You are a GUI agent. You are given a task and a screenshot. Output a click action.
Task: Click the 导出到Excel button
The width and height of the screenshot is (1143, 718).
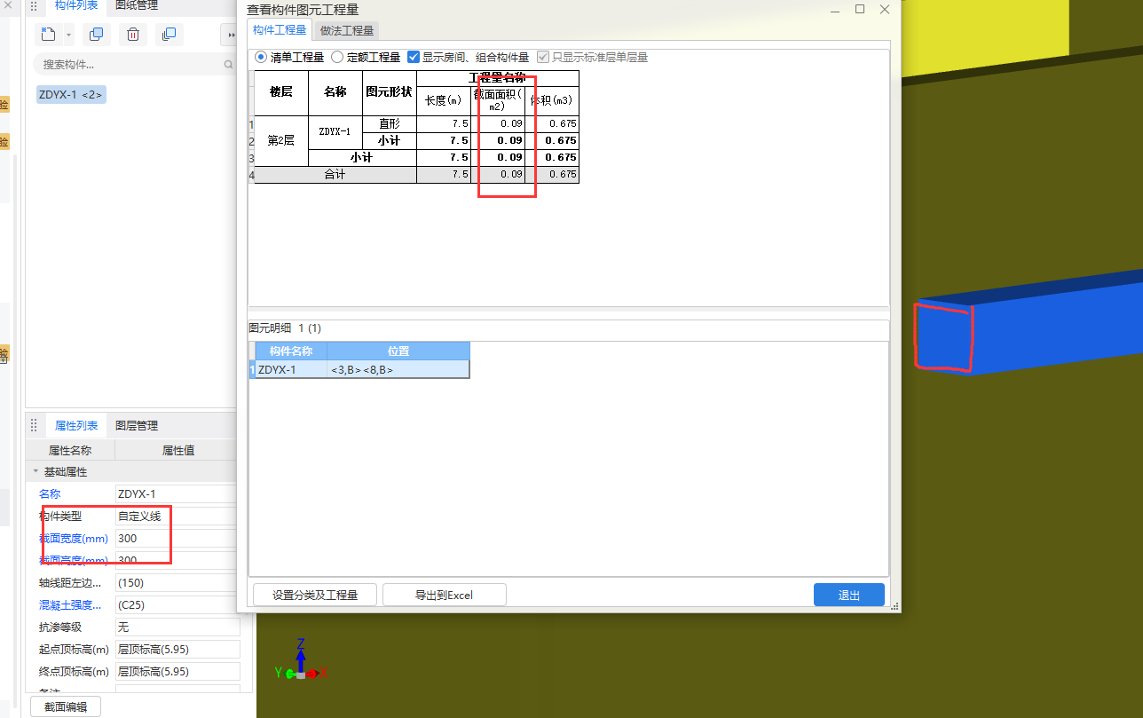(x=445, y=595)
